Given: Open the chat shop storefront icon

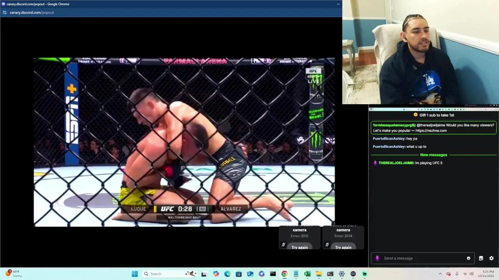Looking at the screenshot, I should pos(481,258).
